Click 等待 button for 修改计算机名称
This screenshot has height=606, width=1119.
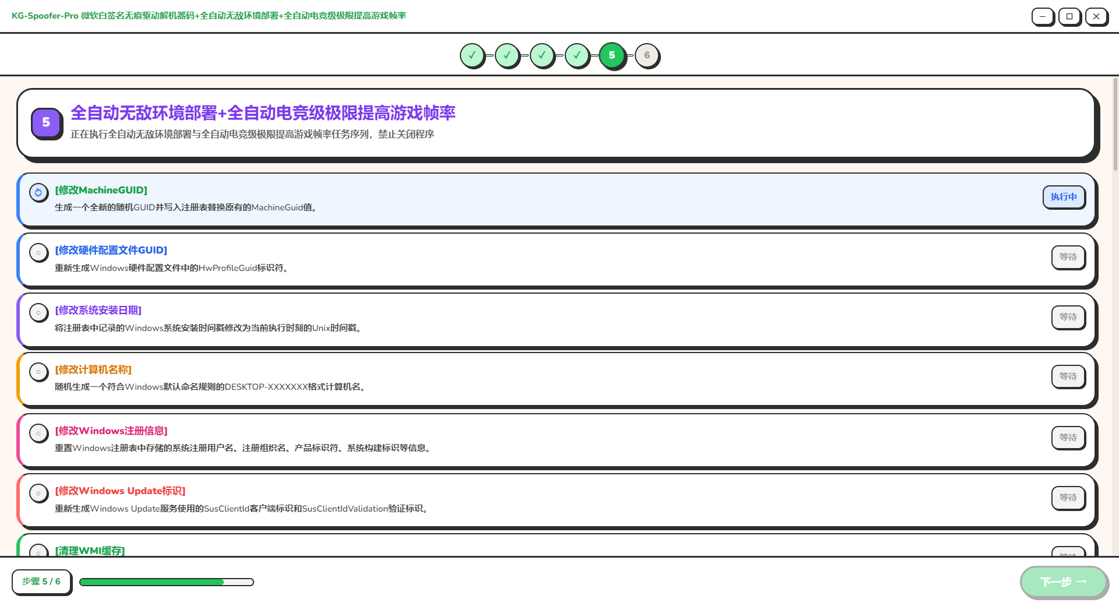[1068, 376]
